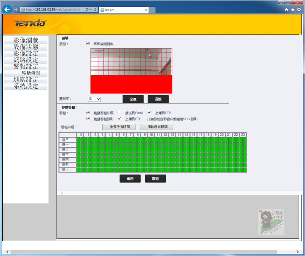This screenshot has width=305, height=256.
Task: Select the hour 12 column header
Action: [x=165, y=135]
